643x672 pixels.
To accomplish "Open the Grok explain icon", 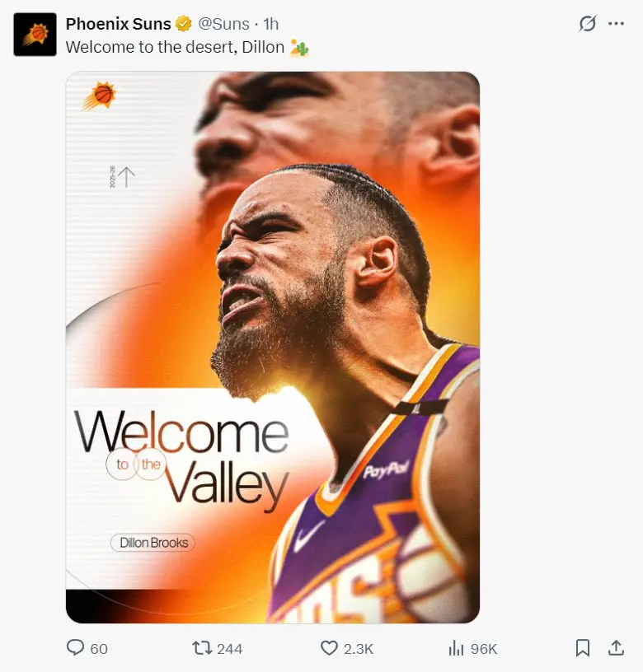I will point(587,24).
